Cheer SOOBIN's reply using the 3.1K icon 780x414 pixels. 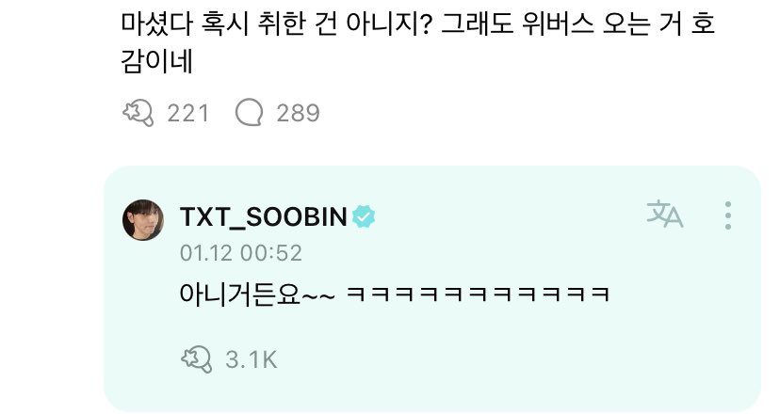(197, 358)
